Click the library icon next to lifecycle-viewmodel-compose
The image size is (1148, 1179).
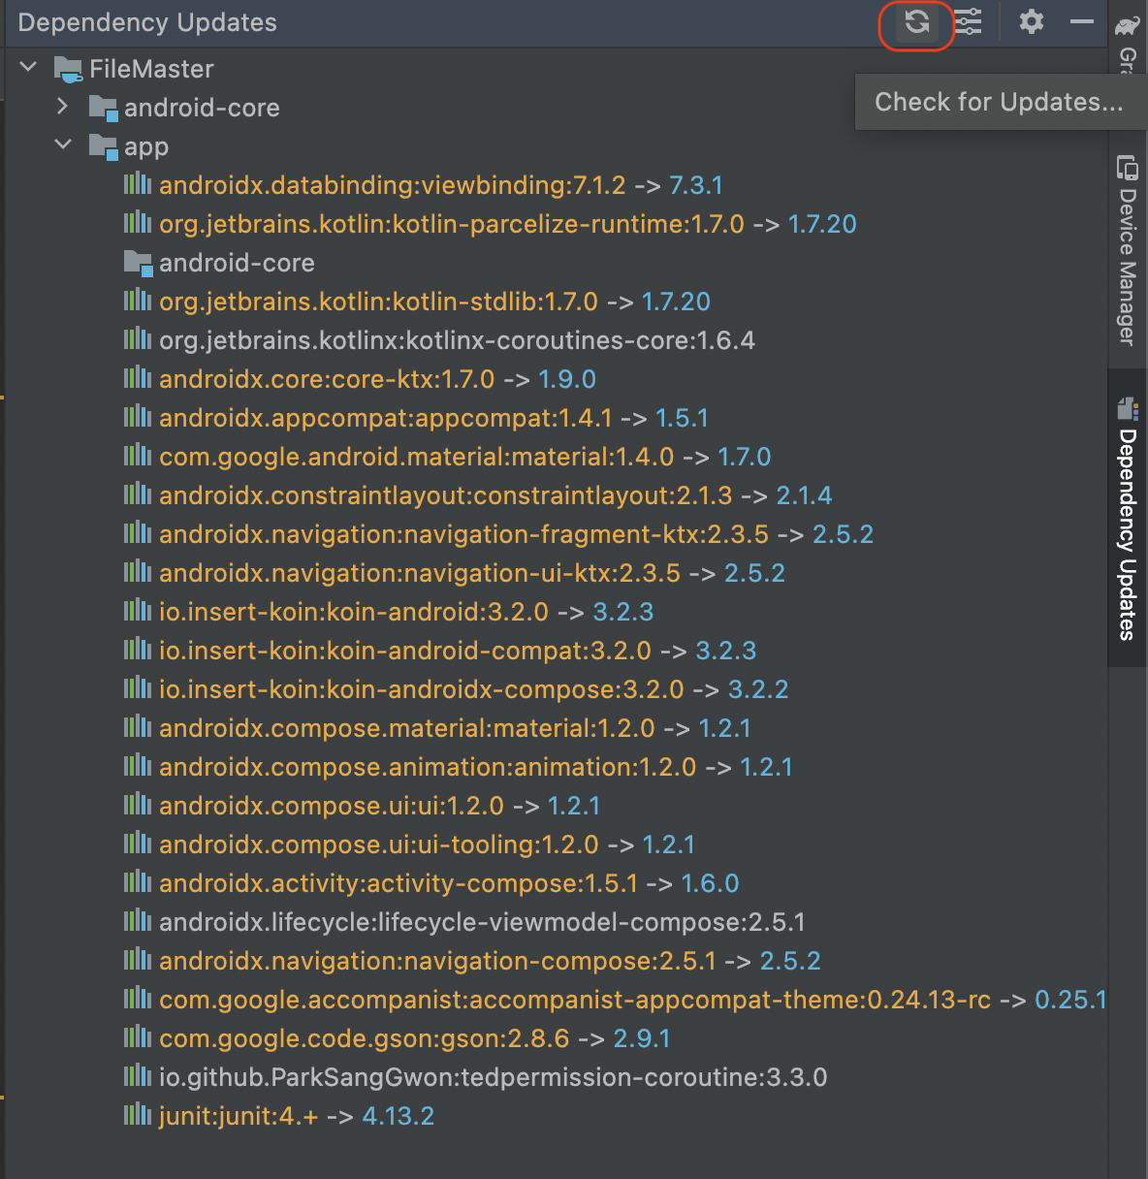[138, 921]
